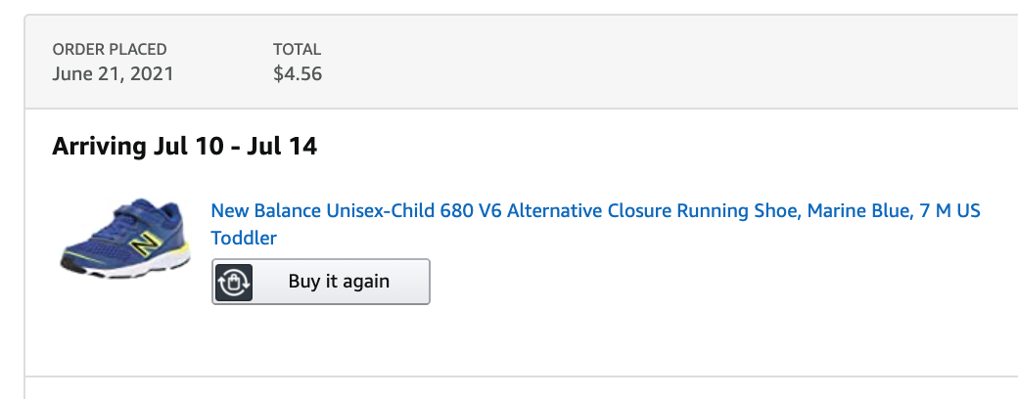Click the TOTAL label in the order header
Screen dimensions: 1018x399
tap(297, 49)
